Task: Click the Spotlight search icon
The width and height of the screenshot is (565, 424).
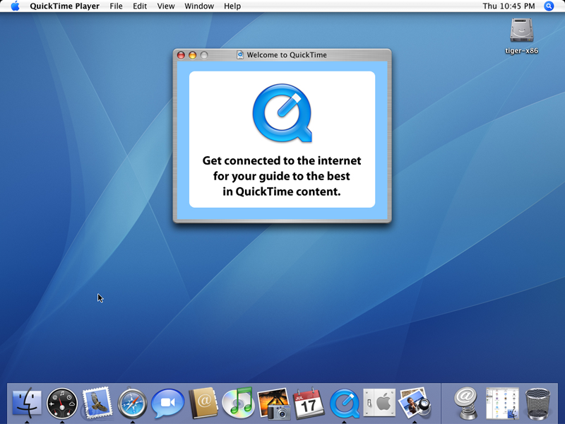Action: pos(549,6)
